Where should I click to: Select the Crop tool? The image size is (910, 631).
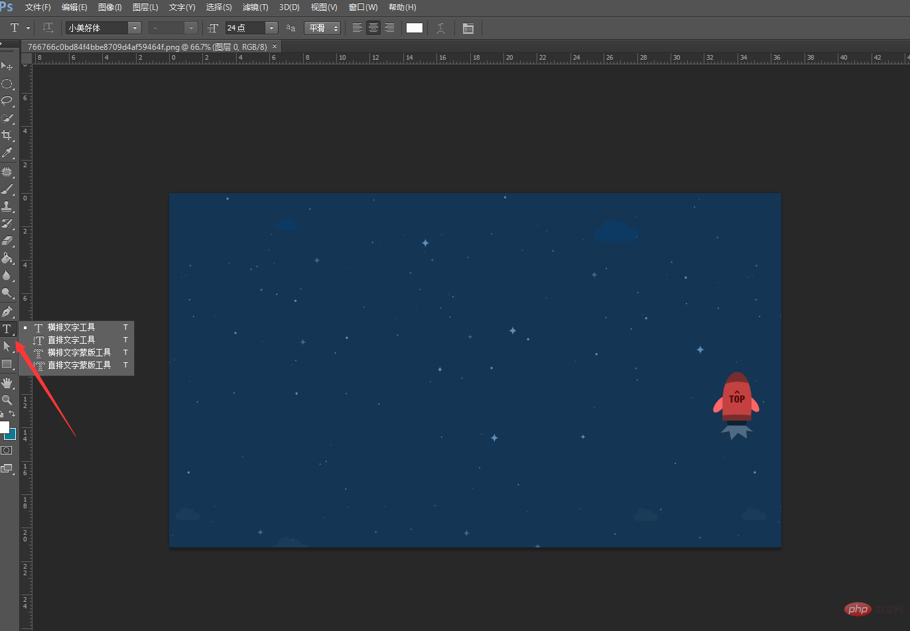click(x=7, y=135)
